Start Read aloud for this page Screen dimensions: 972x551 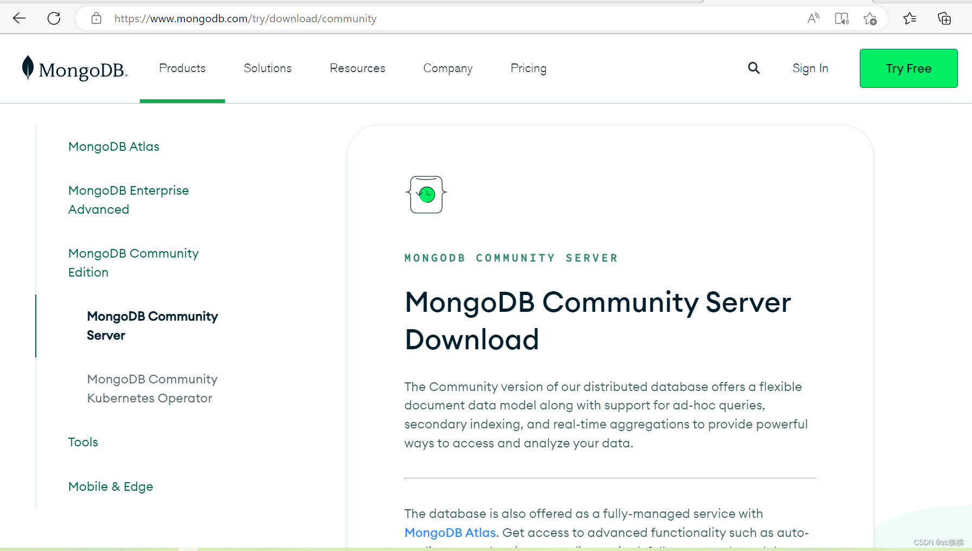click(814, 18)
